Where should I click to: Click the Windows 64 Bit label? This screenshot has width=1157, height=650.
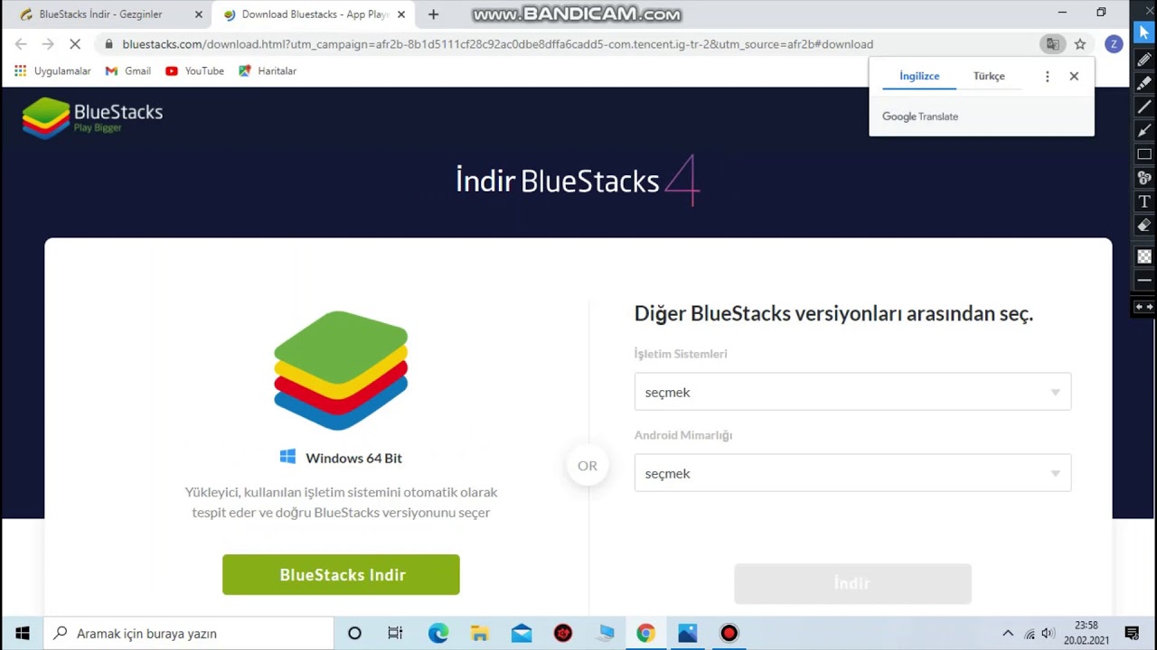pos(353,458)
